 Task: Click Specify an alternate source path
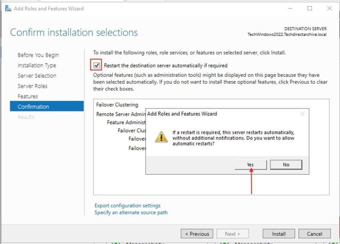pyautogui.click(x=131, y=212)
